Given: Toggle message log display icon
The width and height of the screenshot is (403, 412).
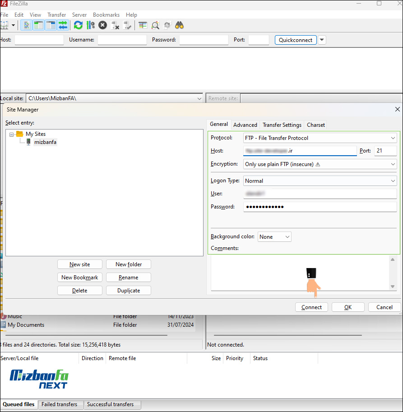Looking at the screenshot, I should [26, 25].
